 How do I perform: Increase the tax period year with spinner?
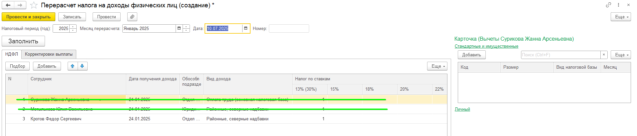click(x=73, y=27)
